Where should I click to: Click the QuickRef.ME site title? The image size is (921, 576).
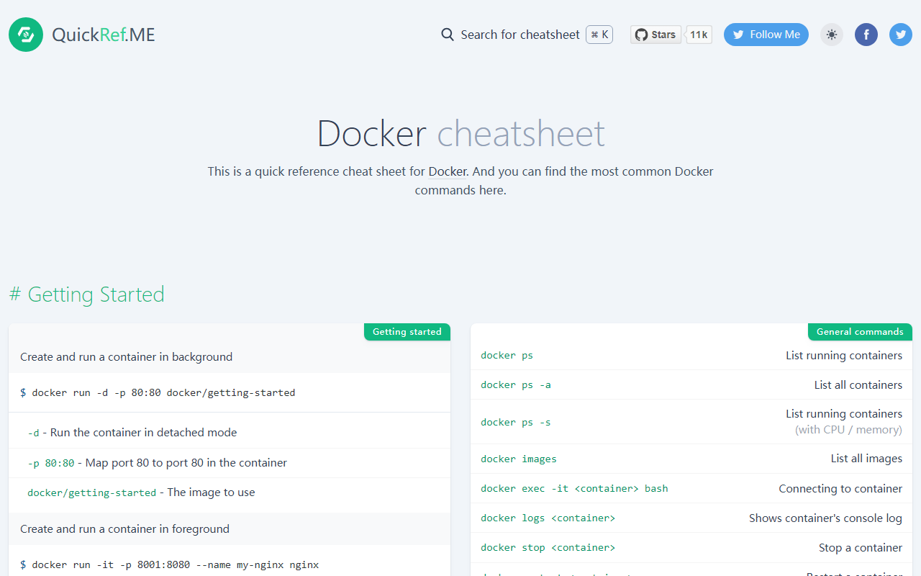(104, 35)
